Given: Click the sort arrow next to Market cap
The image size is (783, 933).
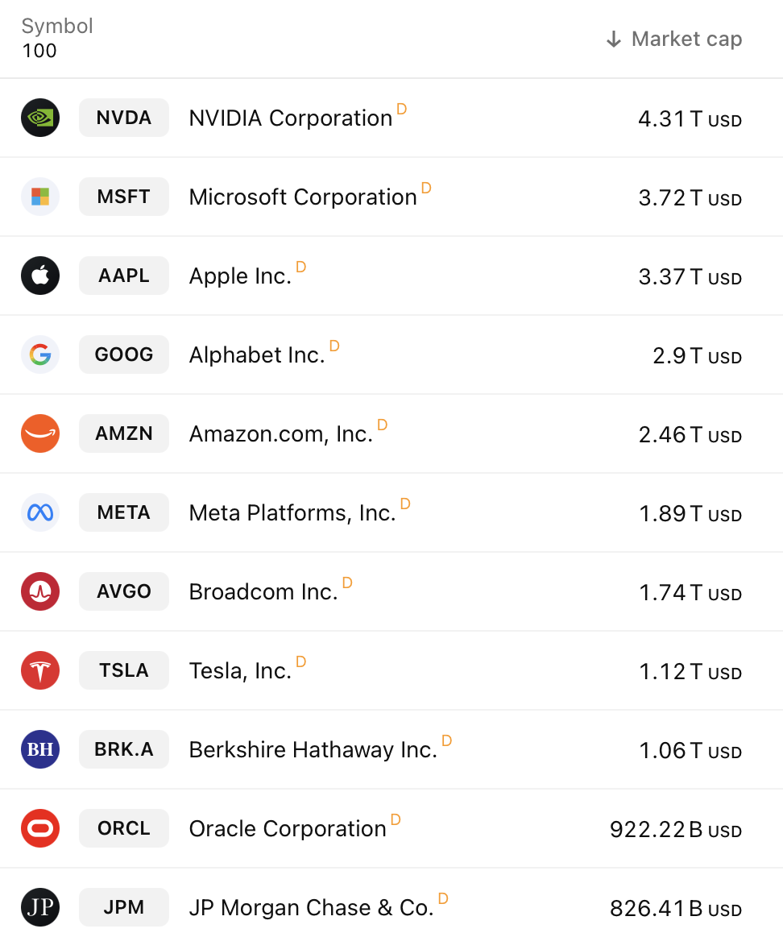Looking at the screenshot, I should coord(614,39).
